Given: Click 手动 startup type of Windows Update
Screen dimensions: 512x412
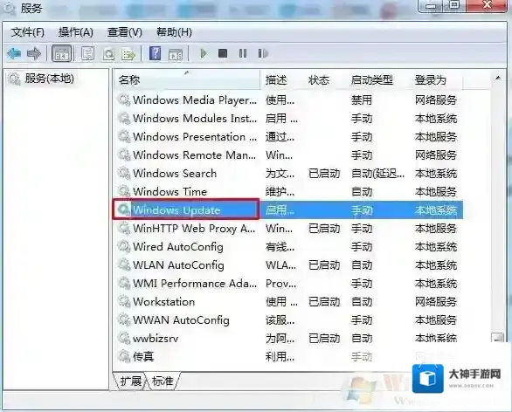Looking at the screenshot, I should pos(362,209).
